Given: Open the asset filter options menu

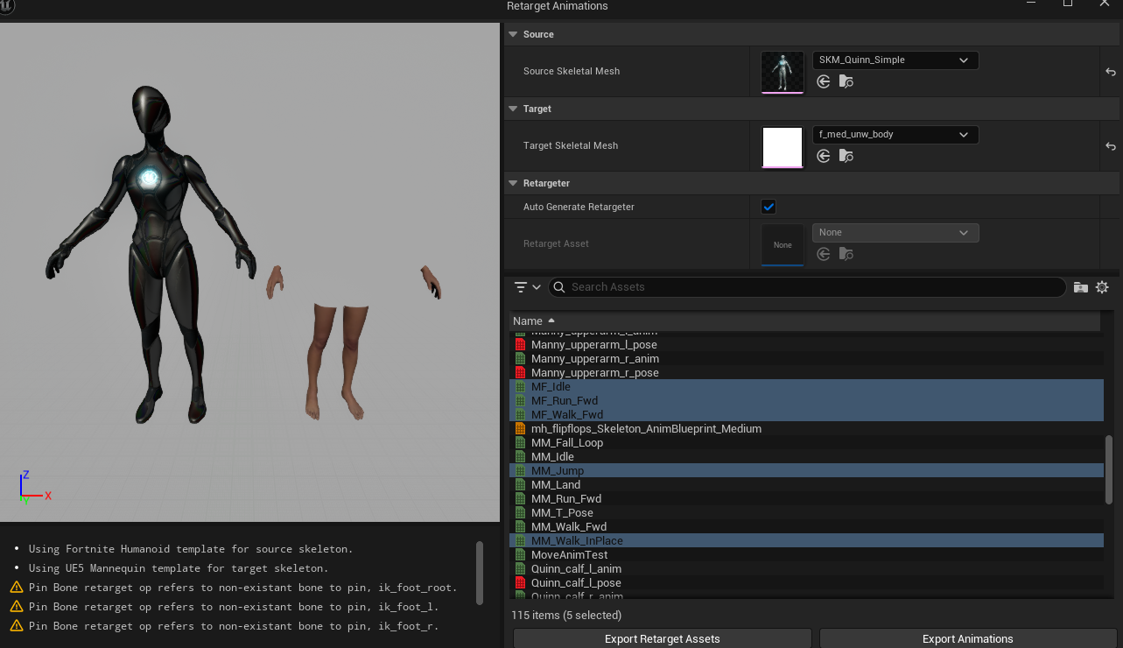Looking at the screenshot, I should tap(527, 287).
